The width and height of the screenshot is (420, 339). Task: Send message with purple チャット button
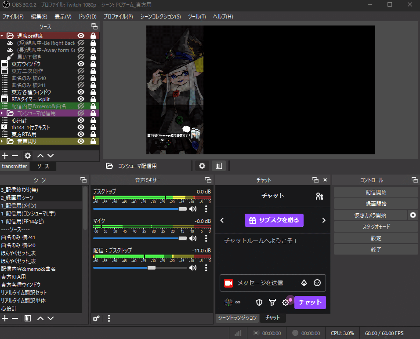(x=310, y=303)
